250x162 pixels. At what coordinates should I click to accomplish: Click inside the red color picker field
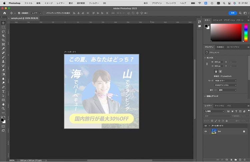point(226,33)
